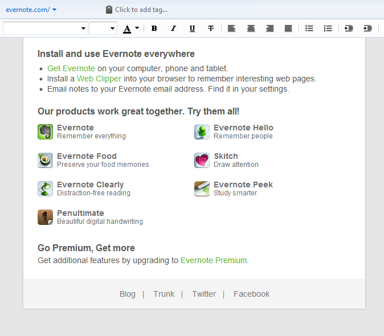Click the Preserve your food memories text
Image resolution: width=384 pixels, height=336 pixels.
click(103, 165)
